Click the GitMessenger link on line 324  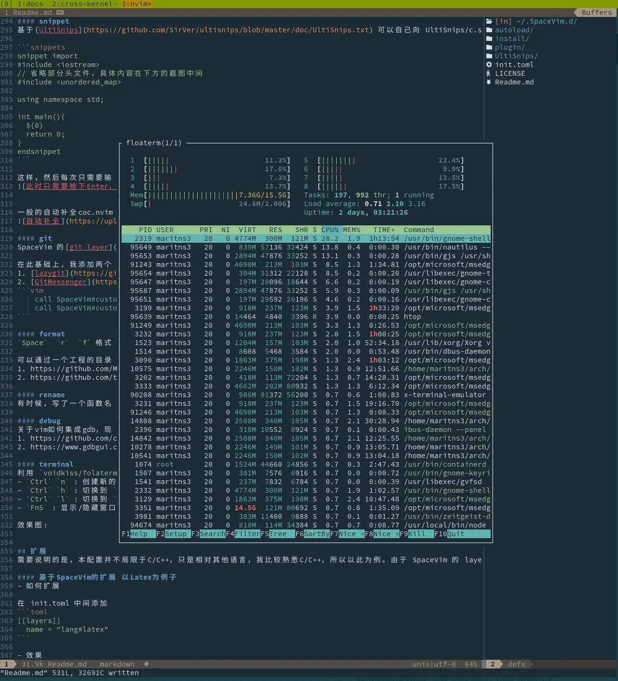tap(61, 282)
